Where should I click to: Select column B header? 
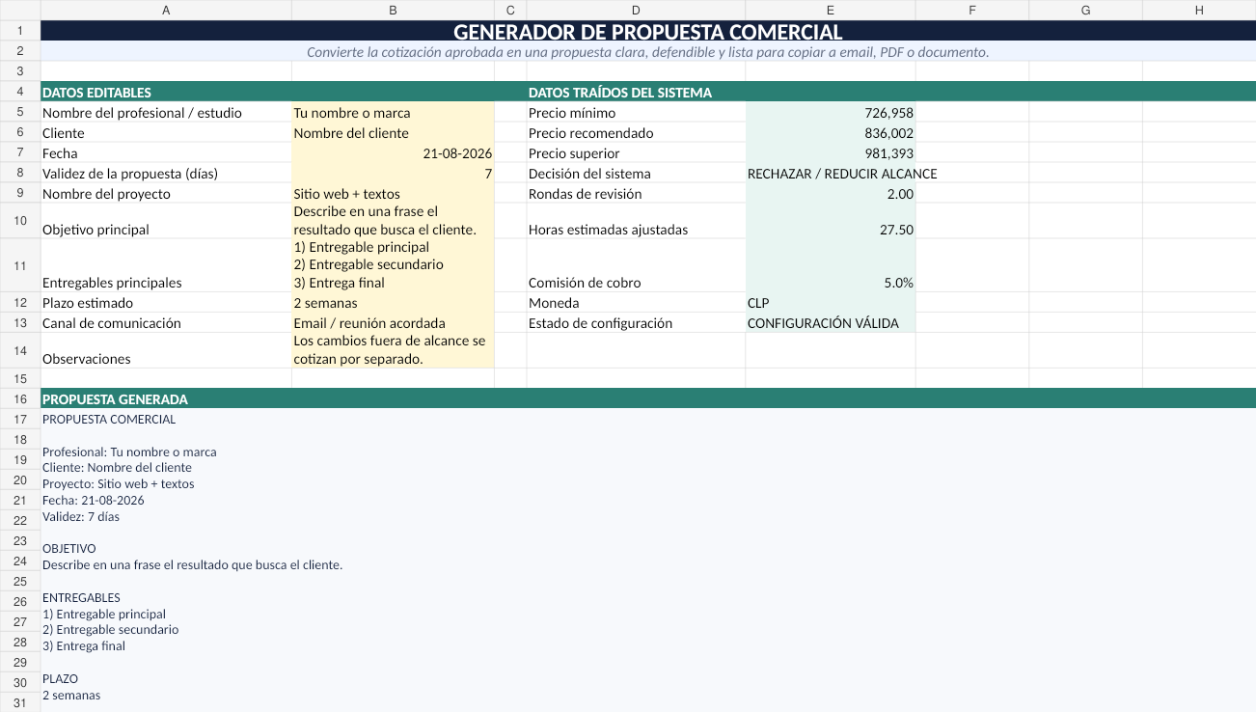393,10
